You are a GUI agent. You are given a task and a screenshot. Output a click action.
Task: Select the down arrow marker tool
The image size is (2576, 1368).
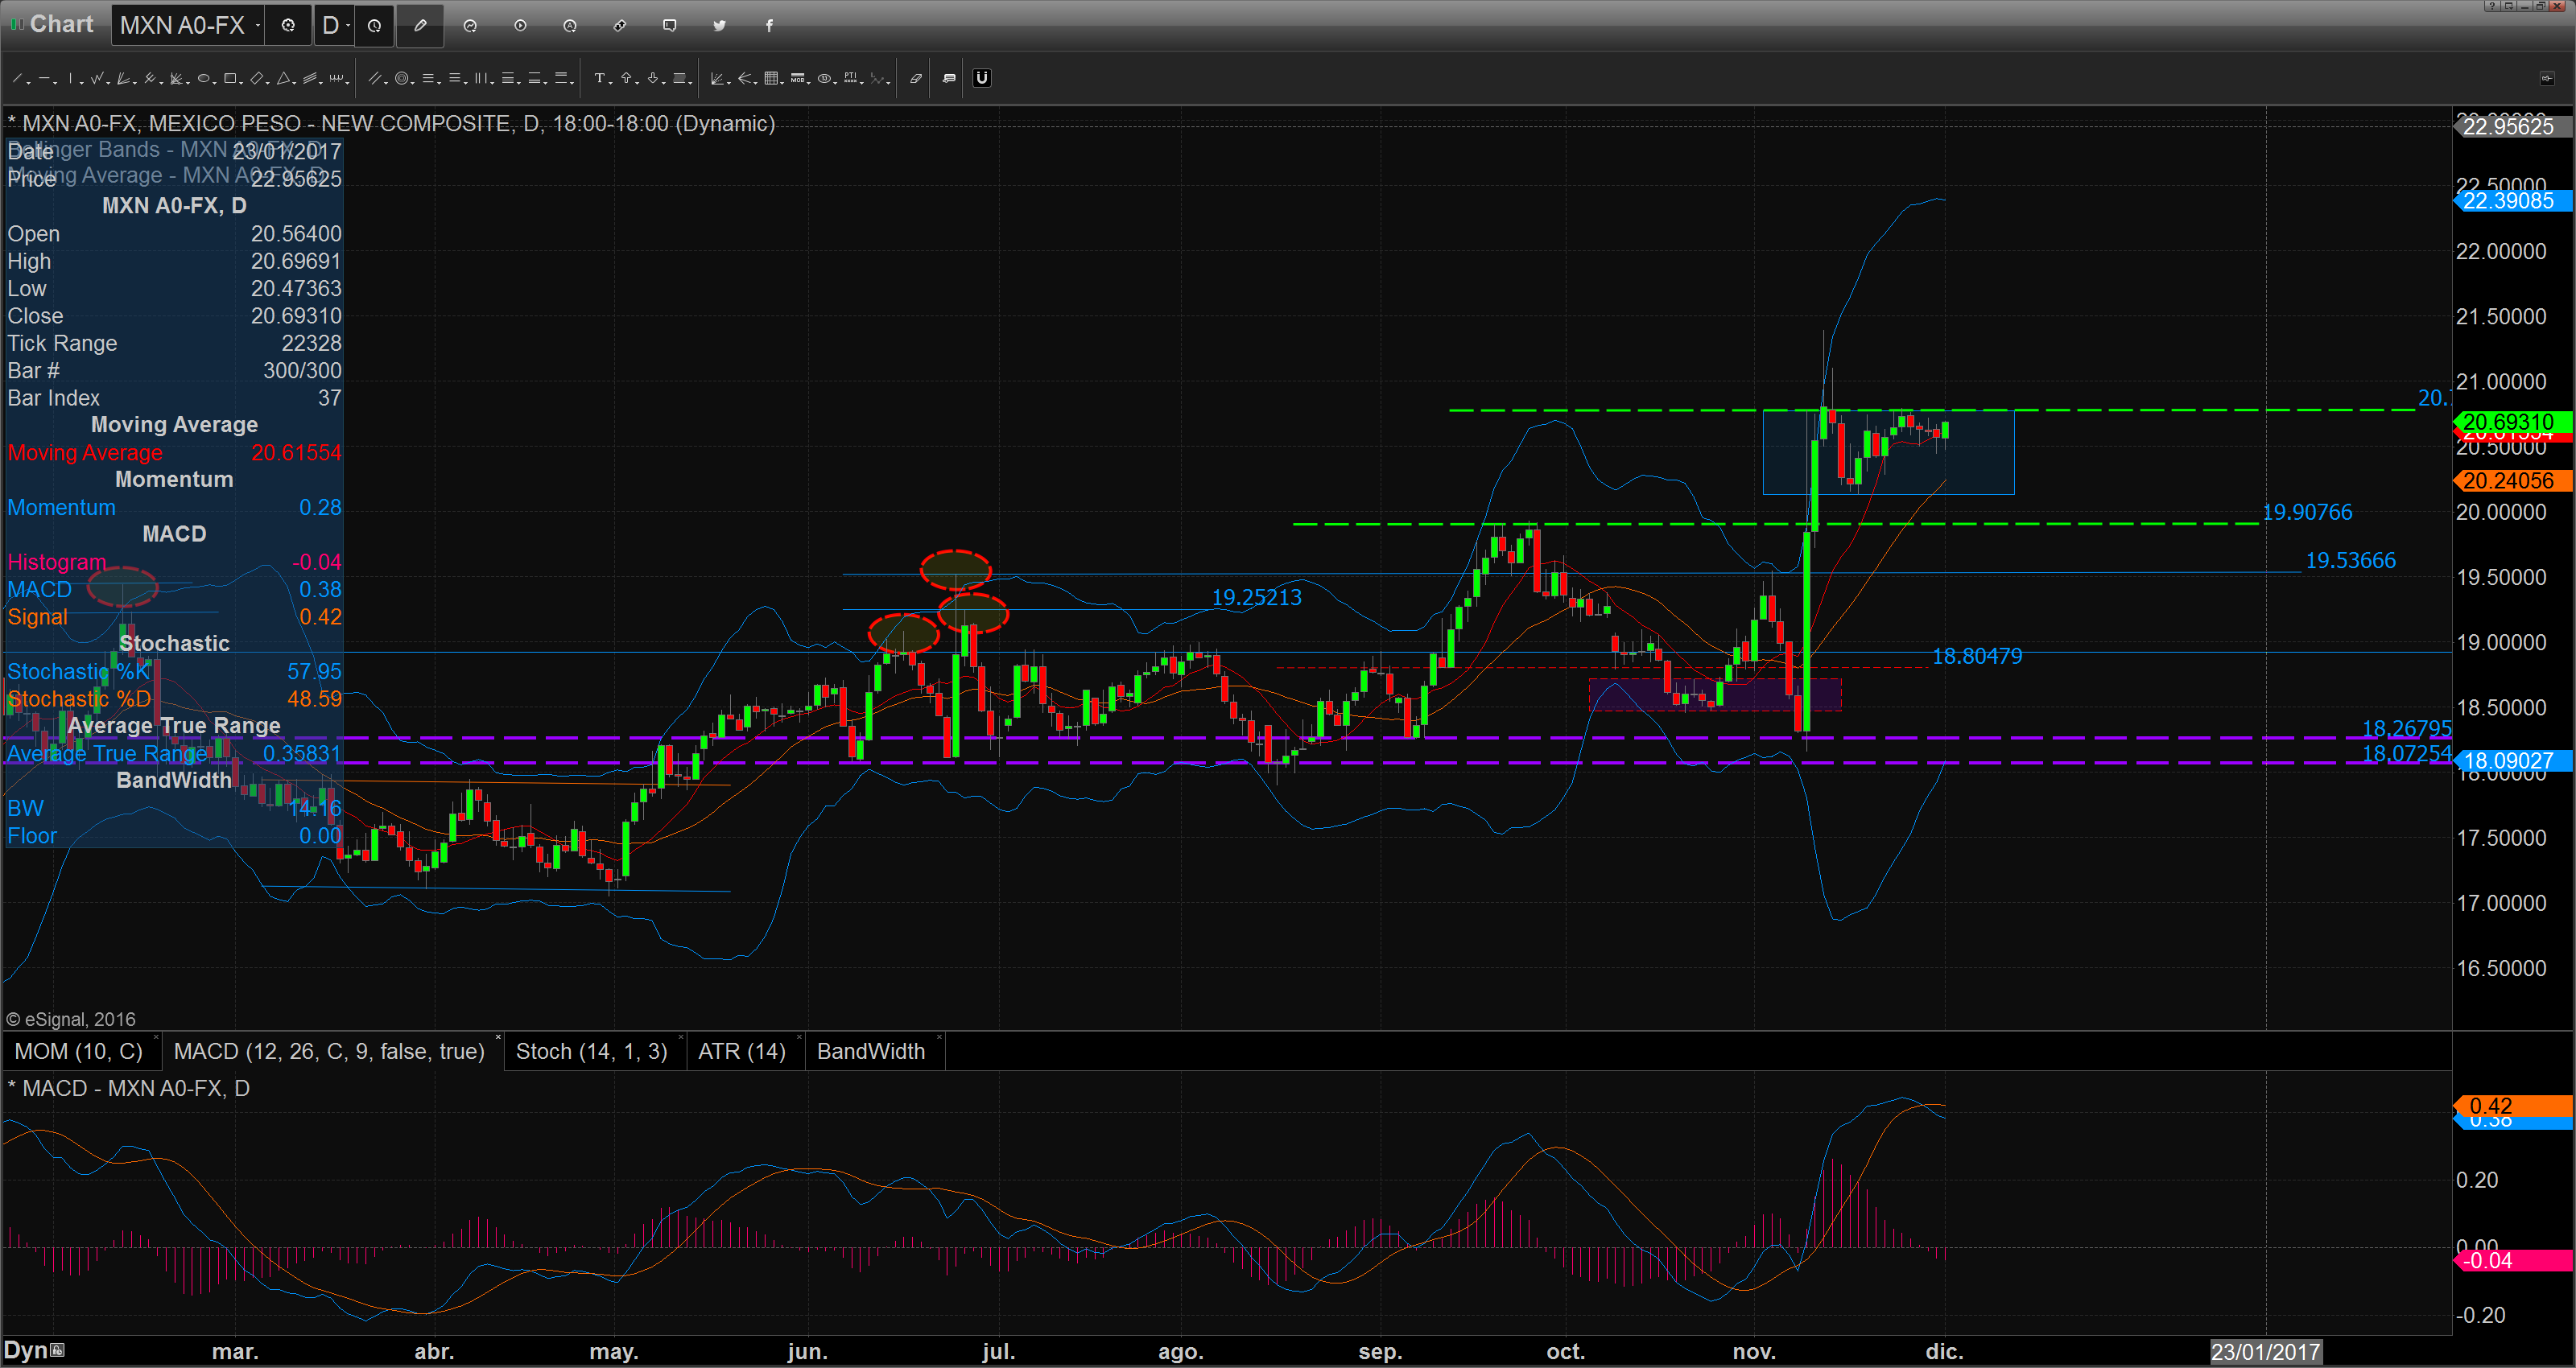(x=653, y=78)
